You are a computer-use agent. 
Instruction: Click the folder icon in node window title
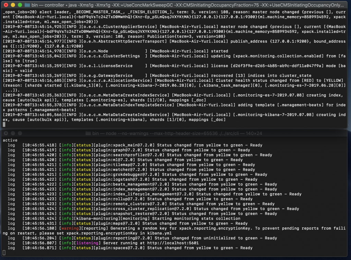[x=88, y=133]
